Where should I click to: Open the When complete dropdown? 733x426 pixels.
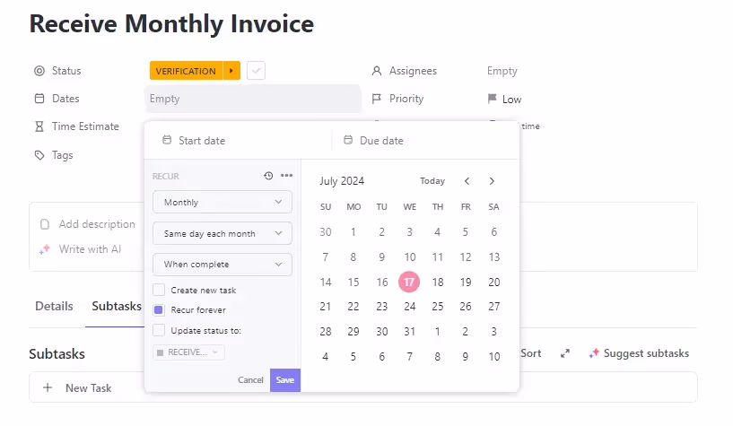[x=223, y=265]
